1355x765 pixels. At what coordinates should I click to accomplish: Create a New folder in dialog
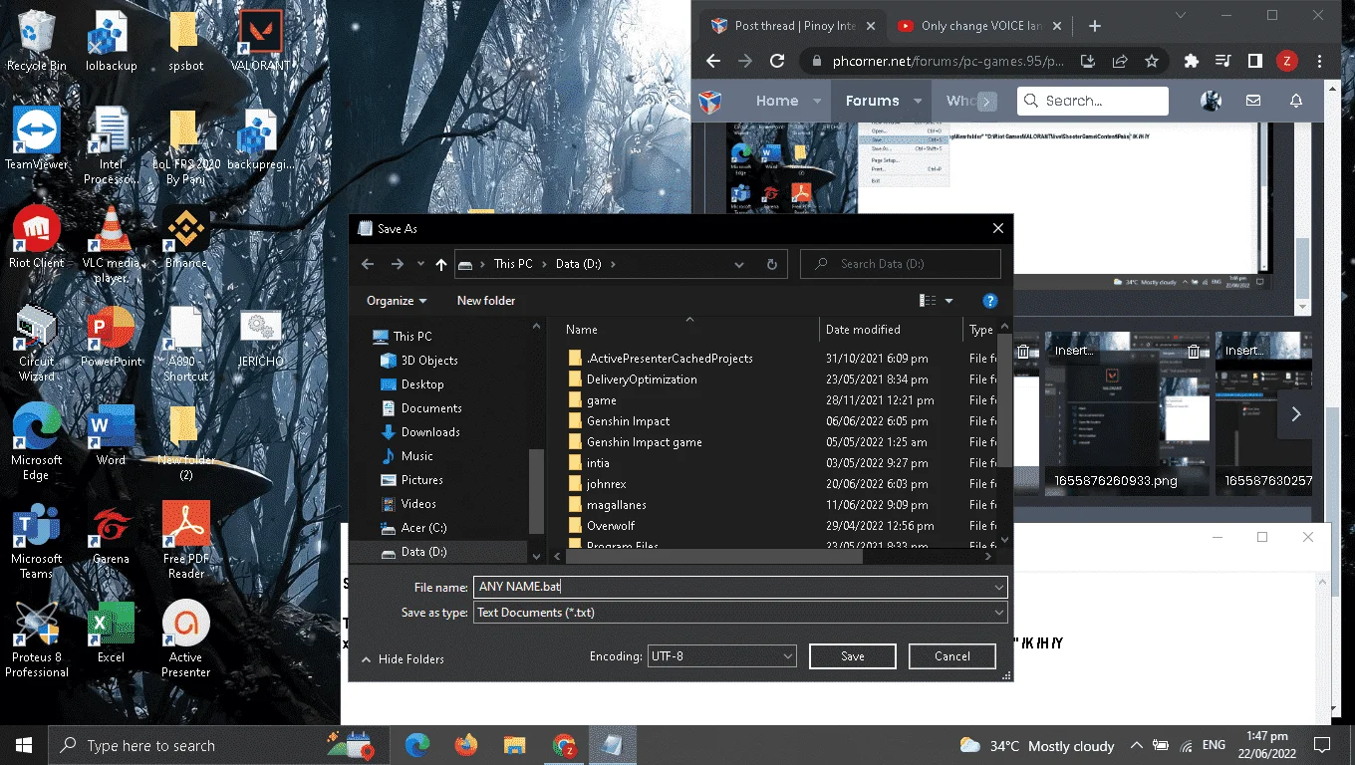pos(486,300)
